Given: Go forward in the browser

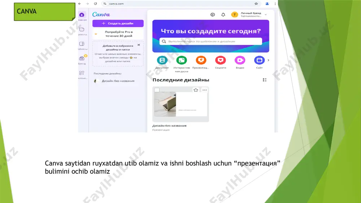Looking at the screenshot, I should click(87, 4).
